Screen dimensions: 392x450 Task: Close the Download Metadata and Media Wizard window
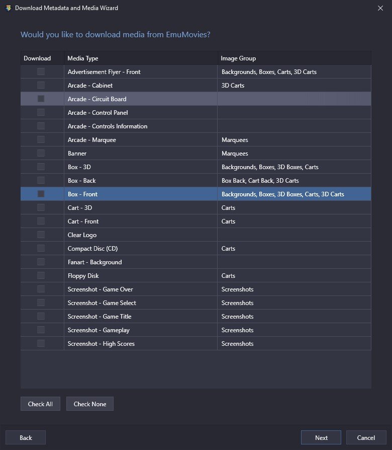pos(380,8)
